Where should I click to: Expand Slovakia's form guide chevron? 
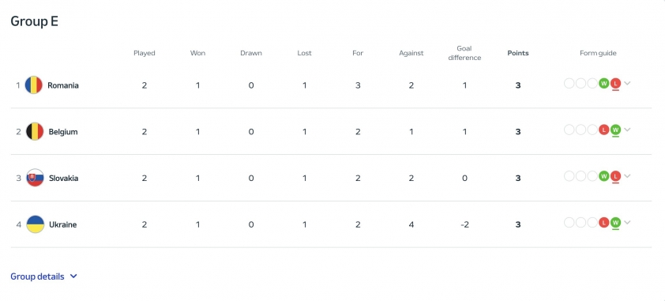point(627,176)
